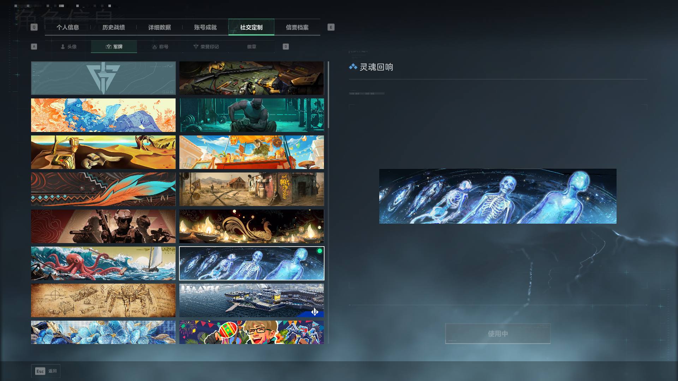Switch to the 历史战绩 tab
678x381 pixels.
[114, 27]
